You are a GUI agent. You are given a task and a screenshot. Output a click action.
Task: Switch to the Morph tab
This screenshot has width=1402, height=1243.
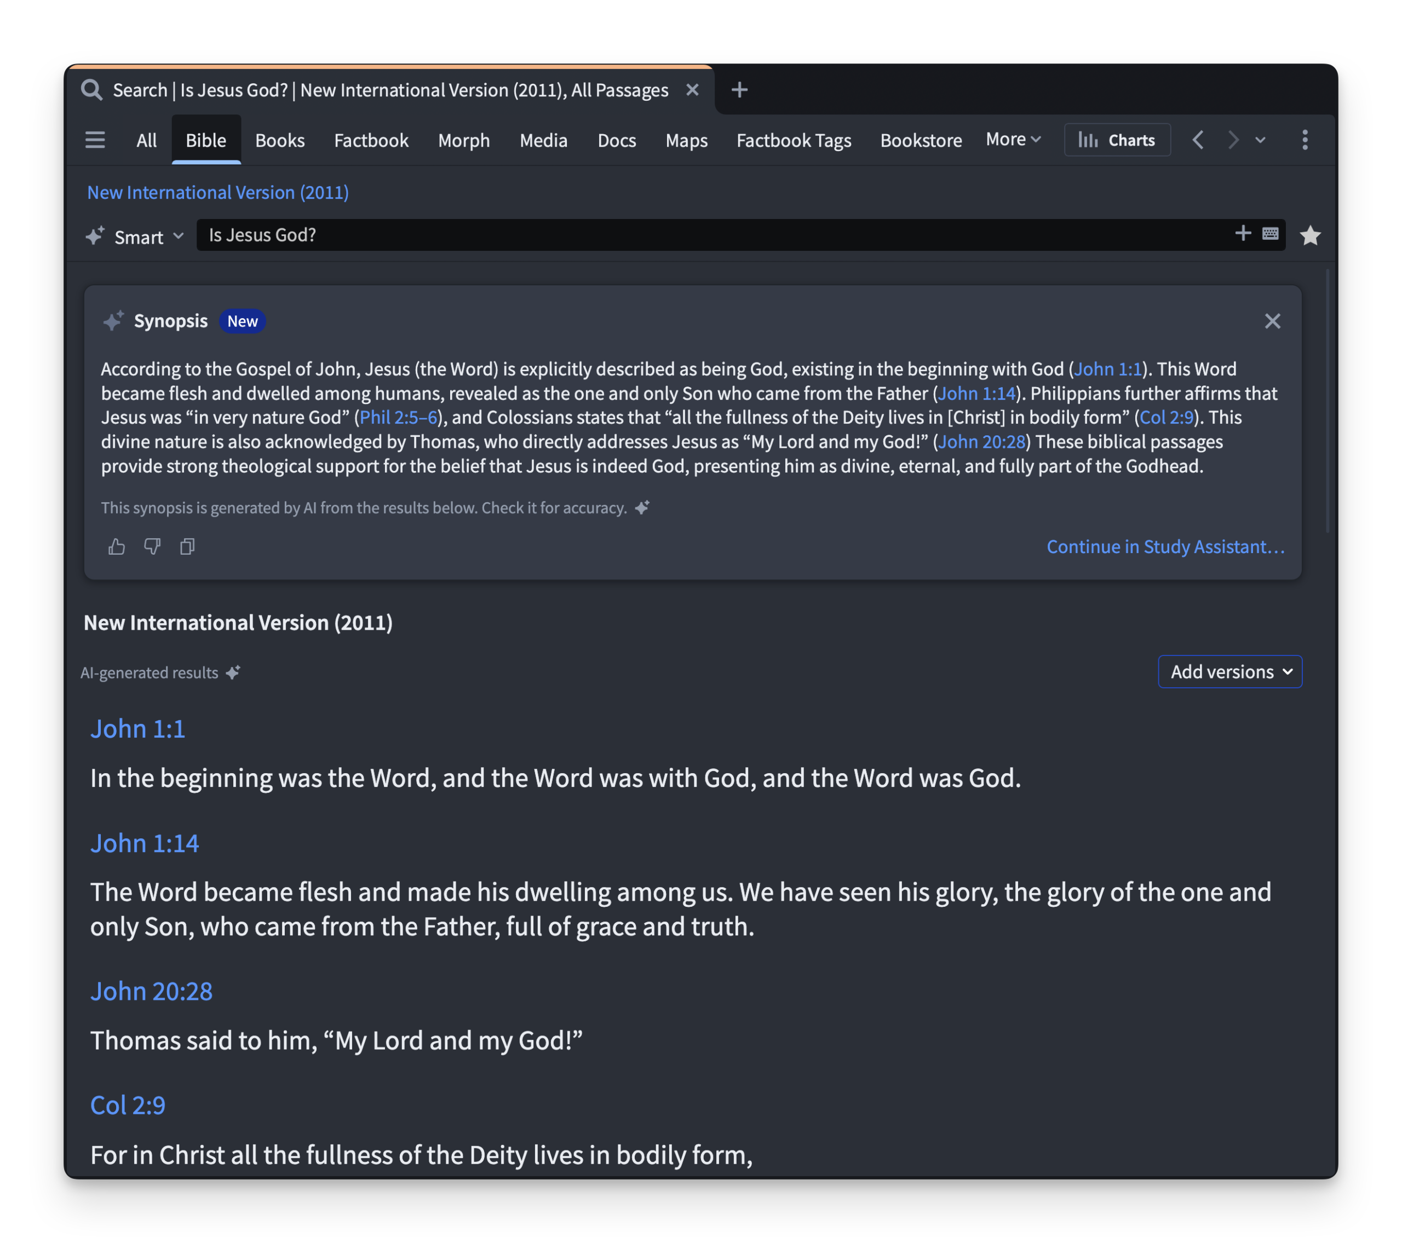464,140
